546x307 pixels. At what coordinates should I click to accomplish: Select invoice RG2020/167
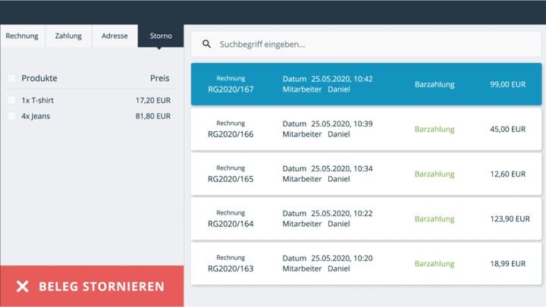pyautogui.click(x=366, y=84)
